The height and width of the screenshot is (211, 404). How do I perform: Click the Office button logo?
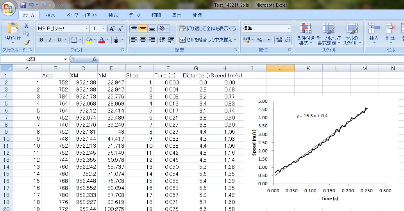coord(8,9)
